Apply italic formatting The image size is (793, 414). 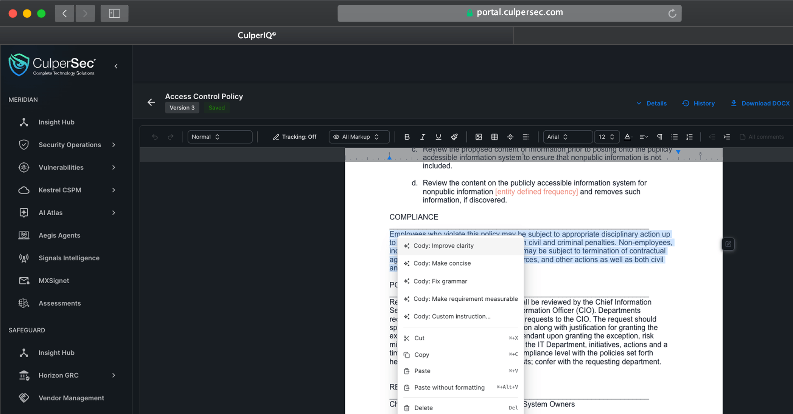point(423,137)
